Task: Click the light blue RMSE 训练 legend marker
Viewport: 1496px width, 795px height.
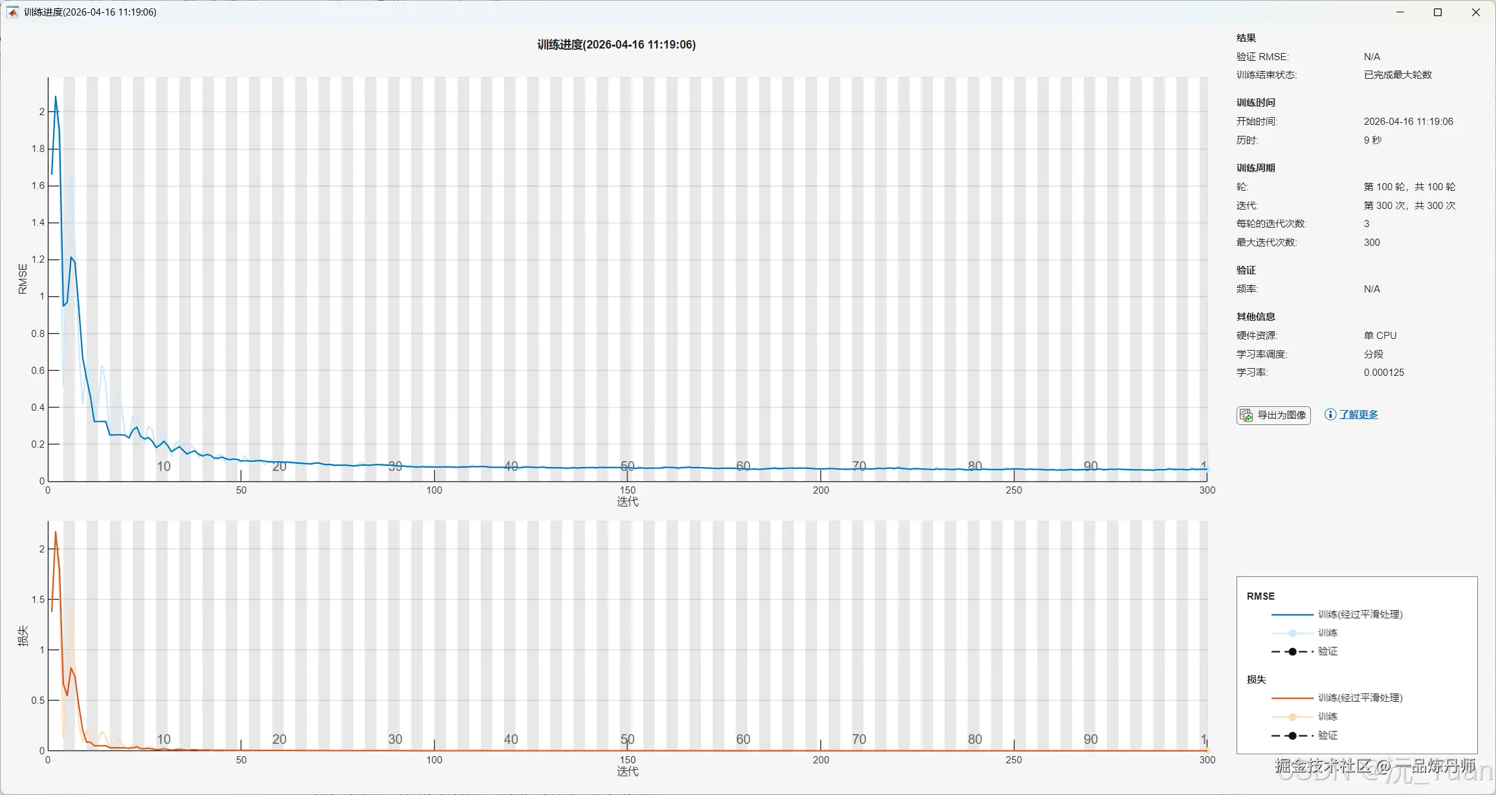Action: (1292, 633)
